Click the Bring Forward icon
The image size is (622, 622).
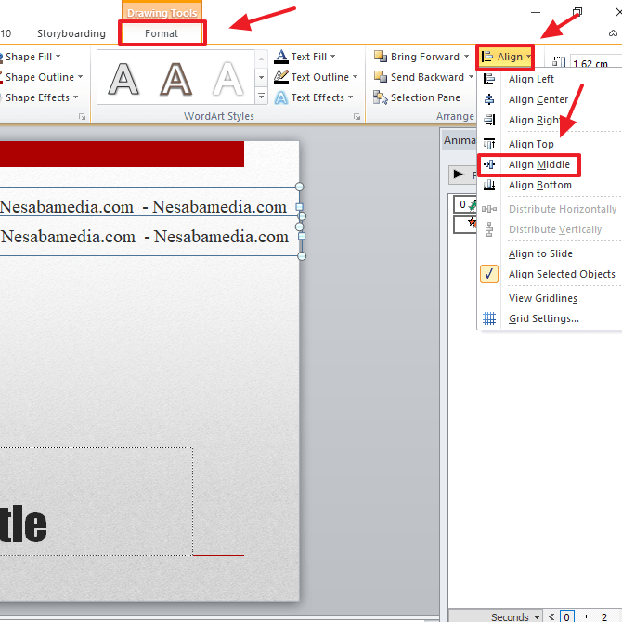coord(381,57)
